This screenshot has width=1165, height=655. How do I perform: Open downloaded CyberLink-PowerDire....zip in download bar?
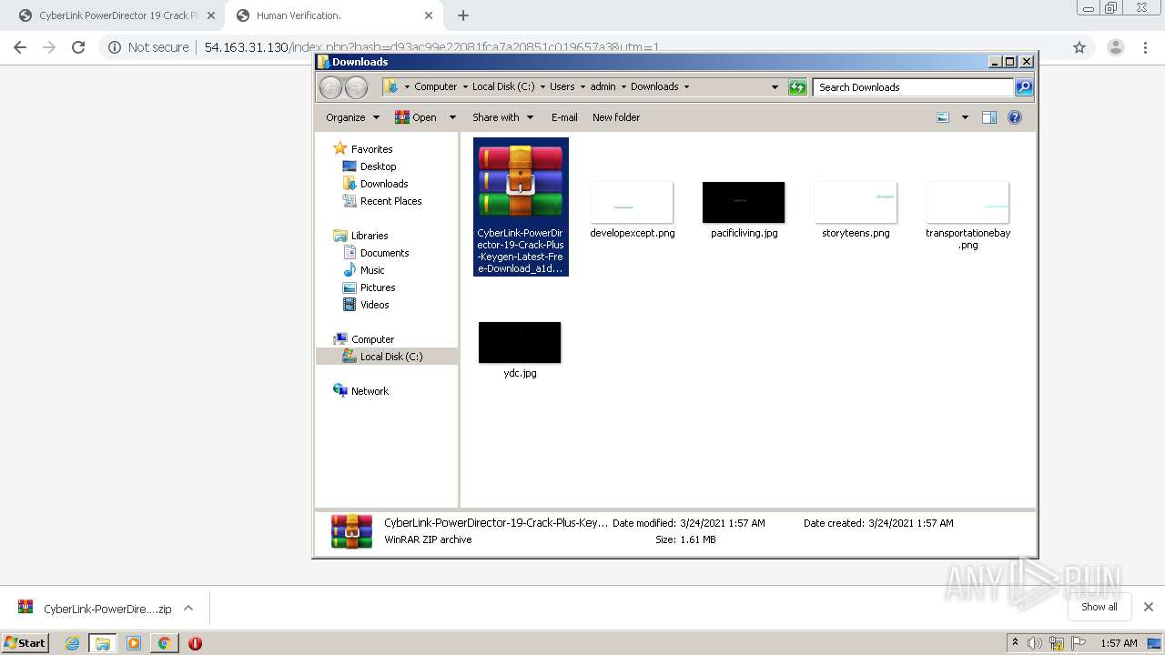tap(95, 609)
